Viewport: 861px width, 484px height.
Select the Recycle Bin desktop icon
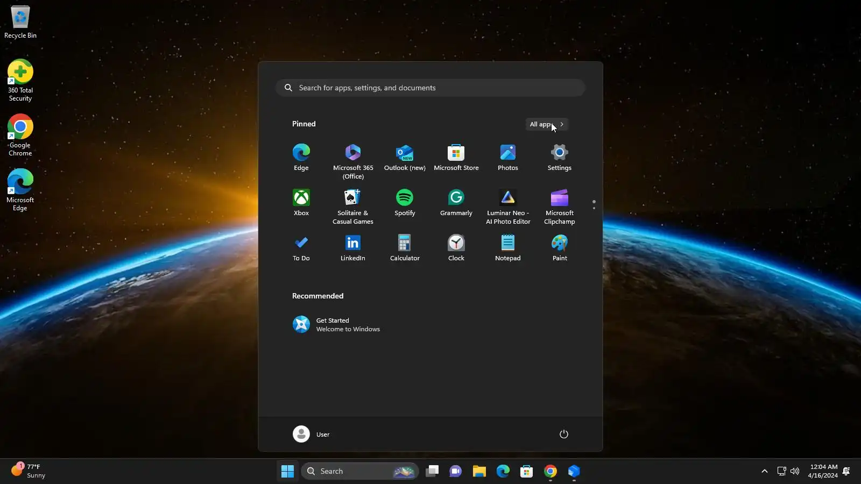[x=20, y=23]
